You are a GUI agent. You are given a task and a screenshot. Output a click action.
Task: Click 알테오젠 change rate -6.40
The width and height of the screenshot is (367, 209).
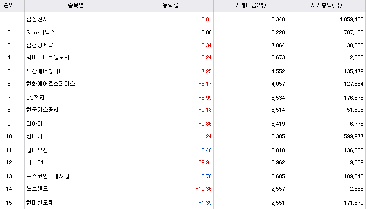tap(205, 150)
